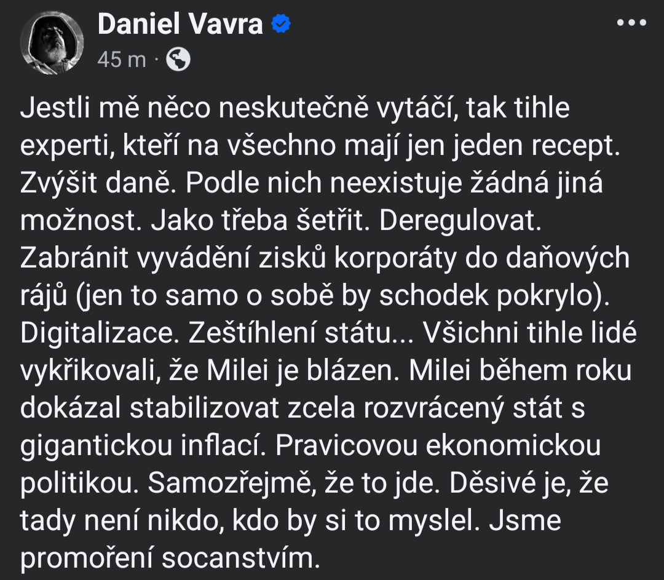Open the three-dot post options menu
The width and height of the screenshot is (664, 580).
pos(631,23)
